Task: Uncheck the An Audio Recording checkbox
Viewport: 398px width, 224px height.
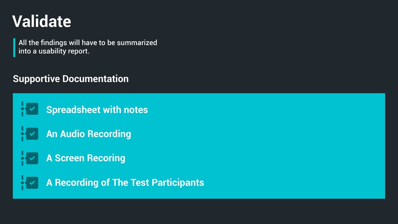Action: [x=32, y=133]
